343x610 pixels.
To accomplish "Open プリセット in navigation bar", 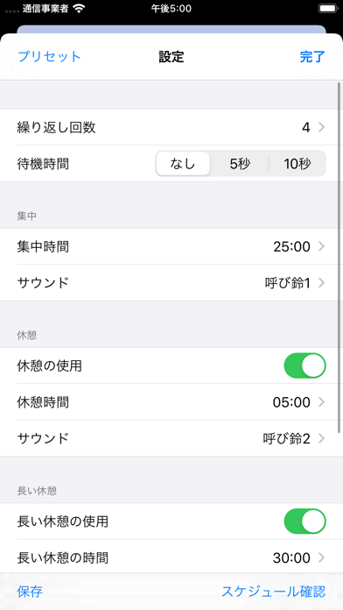I will pyautogui.click(x=49, y=56).
